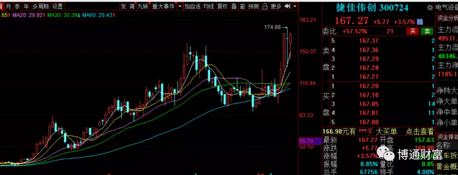
Task: Click 点击查看 link in big order row
Action: click(x=420, y=131)
